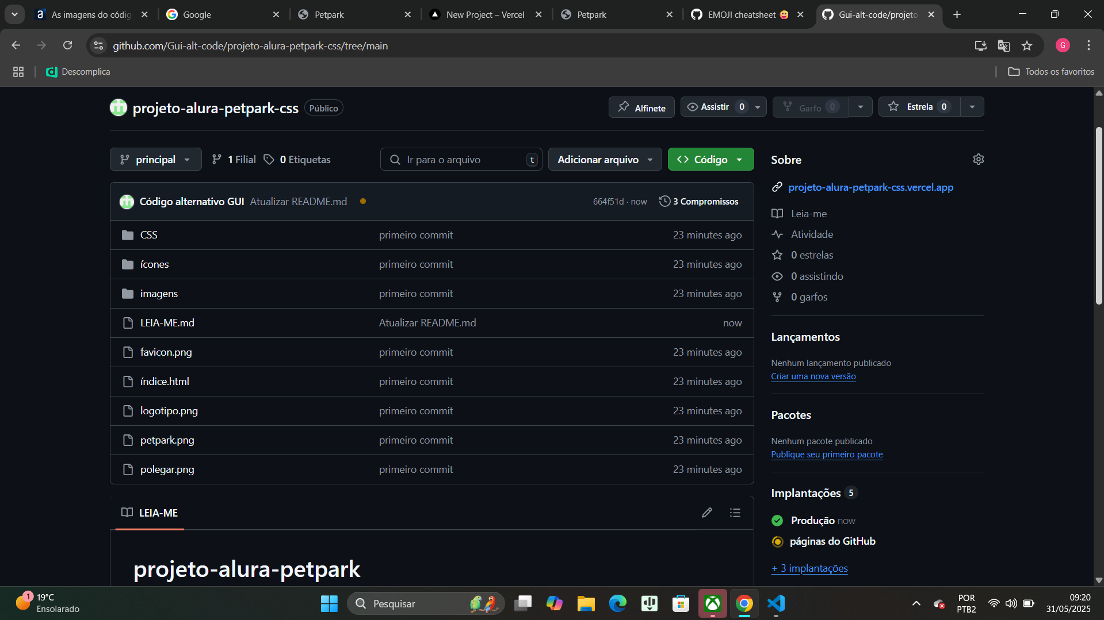Open the Chrome tab search chevron

(14, 14)
